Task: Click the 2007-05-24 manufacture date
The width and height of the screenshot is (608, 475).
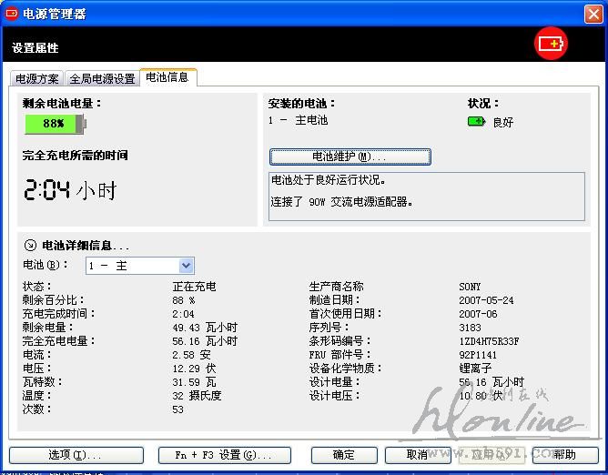Action: click(486, 300)
